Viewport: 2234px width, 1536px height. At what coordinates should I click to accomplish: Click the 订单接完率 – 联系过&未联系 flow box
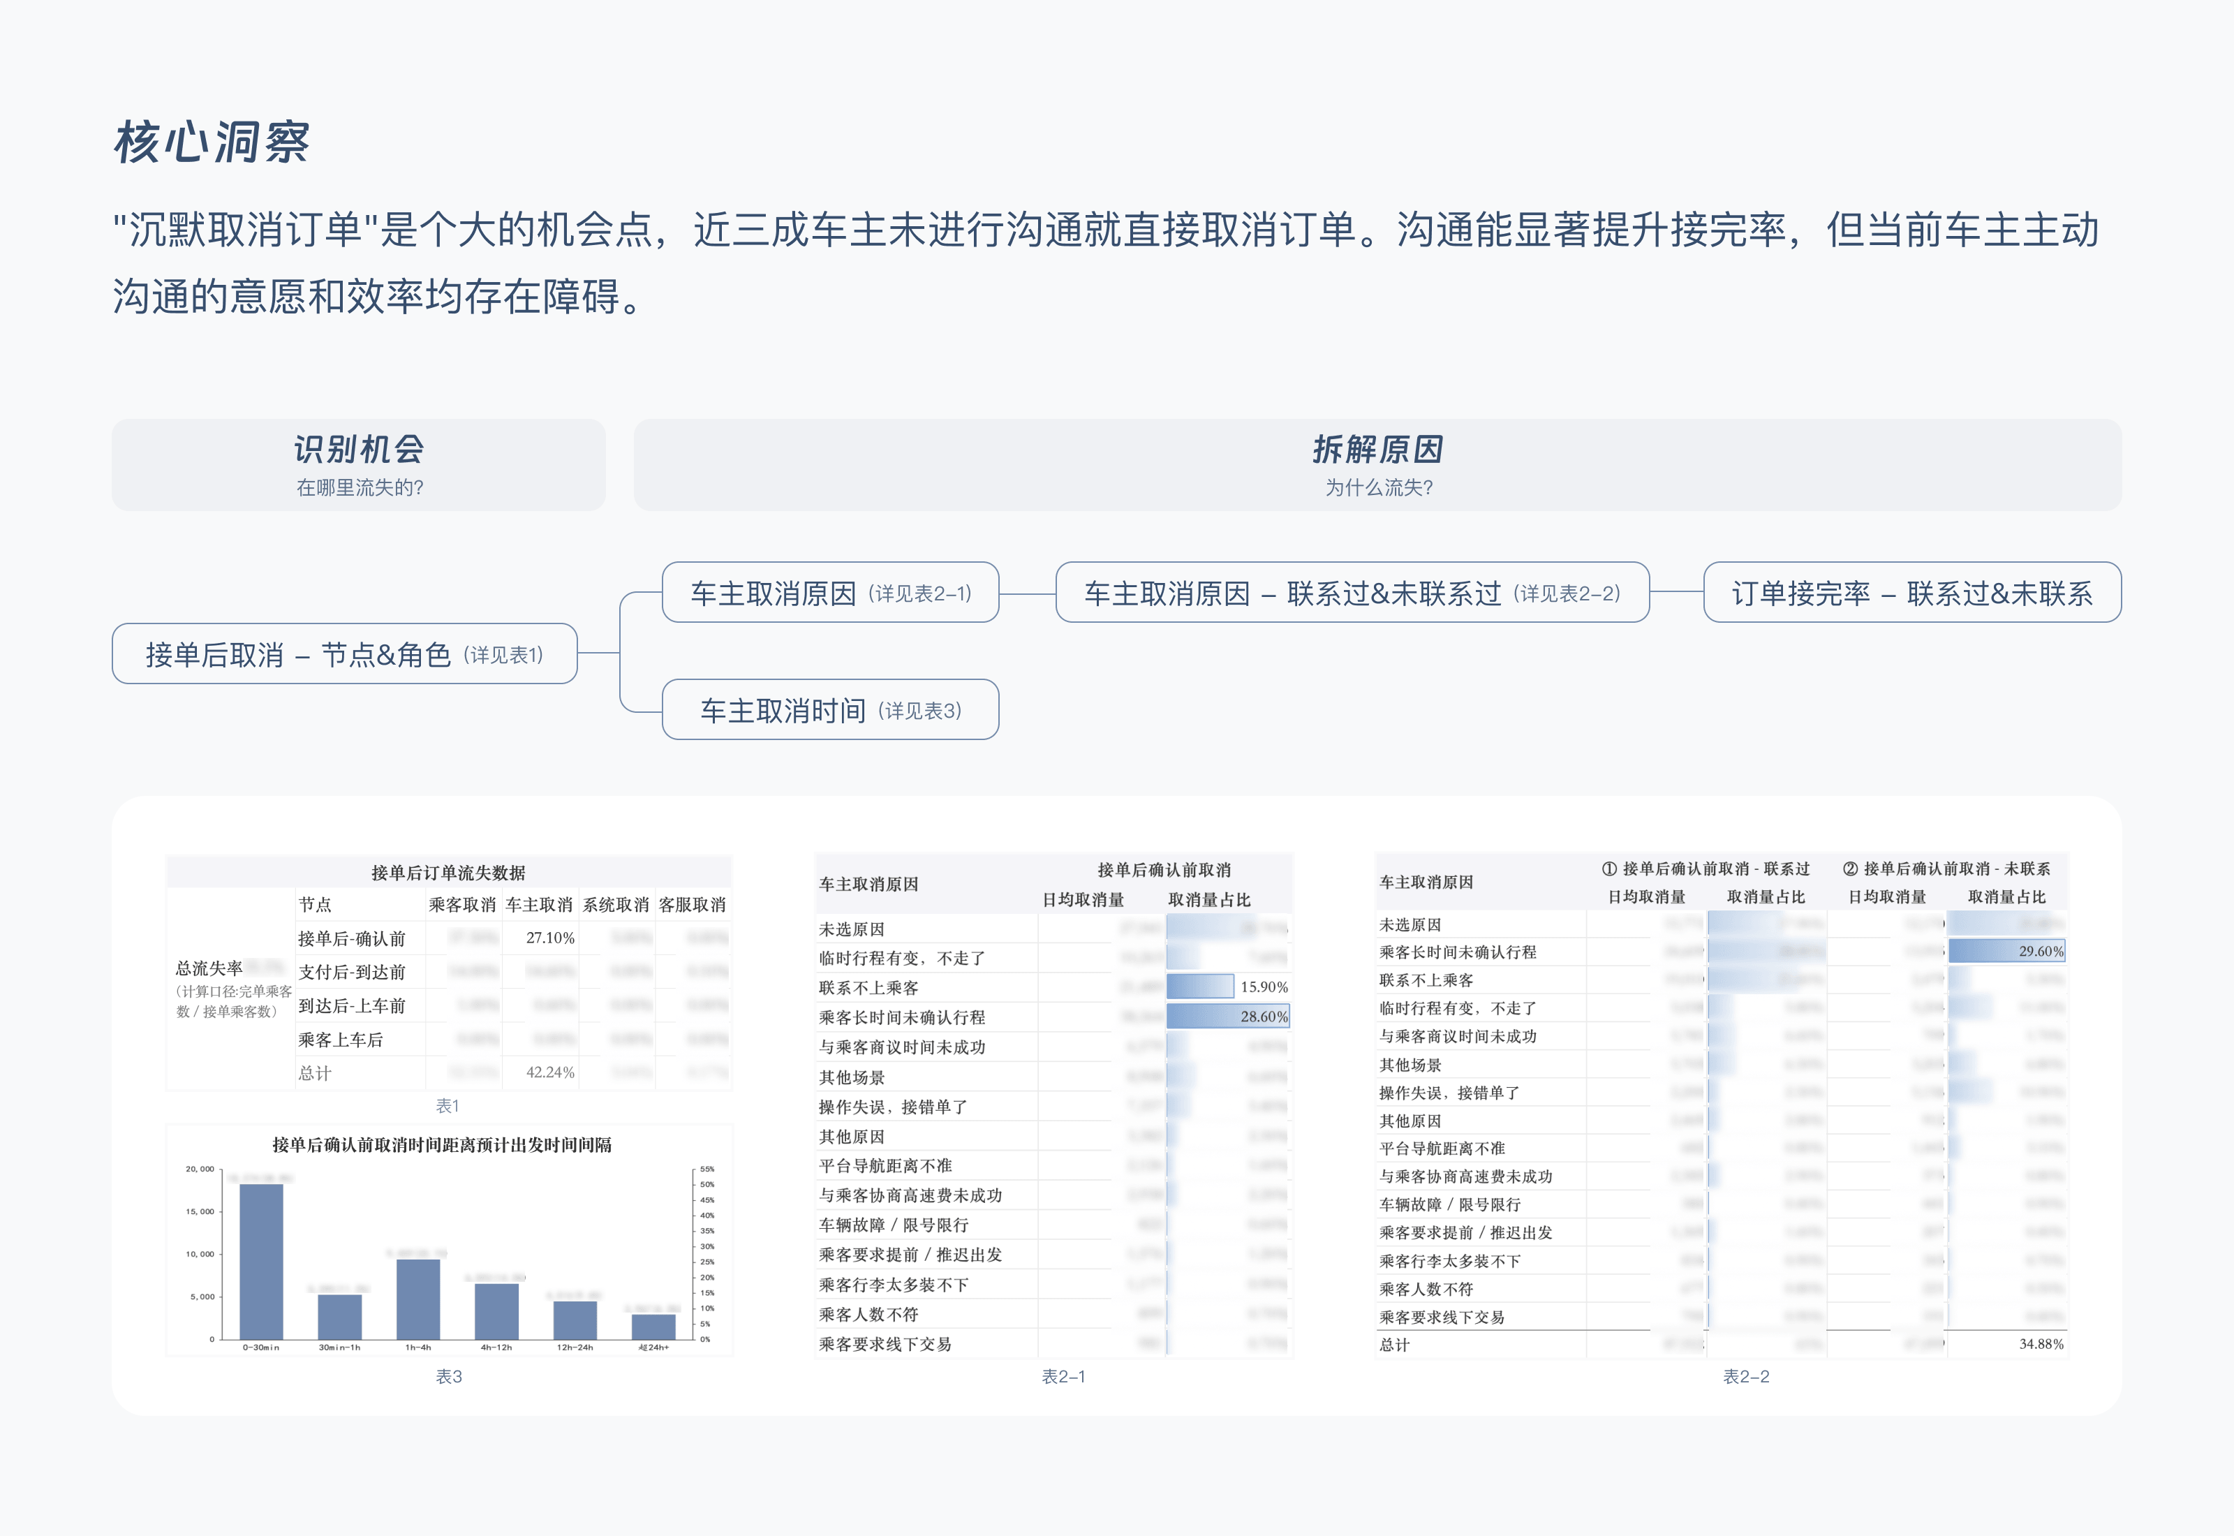coord(1911,592)
